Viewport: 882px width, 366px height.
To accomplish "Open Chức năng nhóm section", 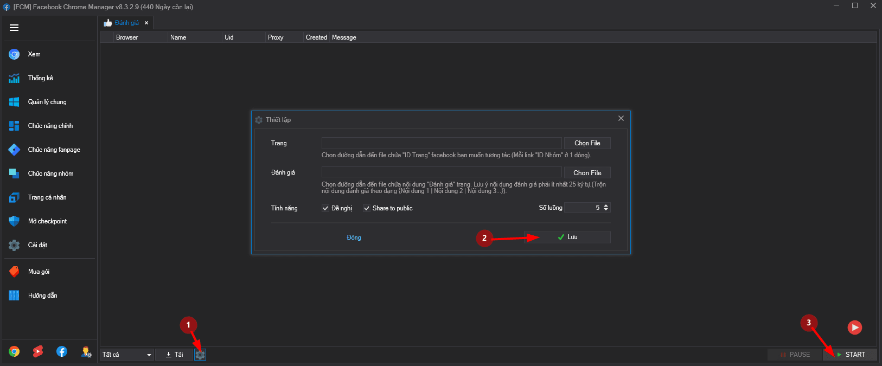I will click(49, 174).
